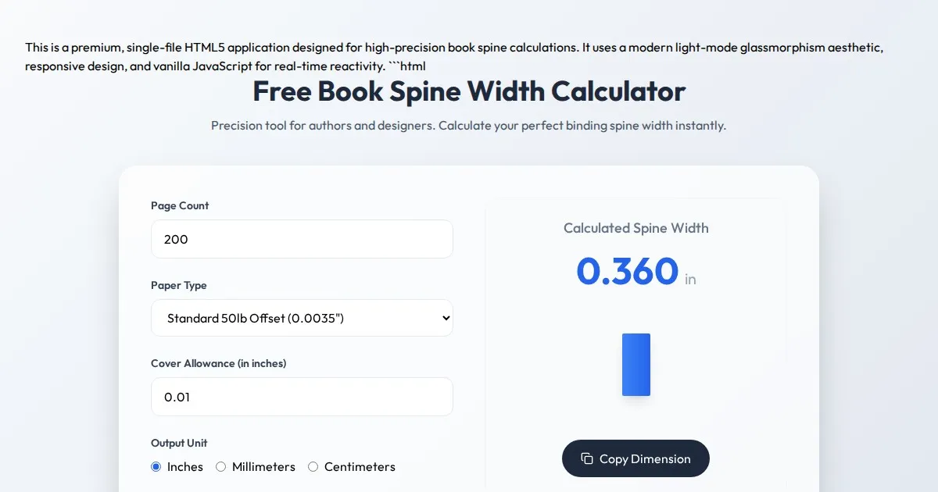Screen dimensions: 938x492
Task: Click the Free Book Spine Width Calculator heading
Action: (469, 91)
